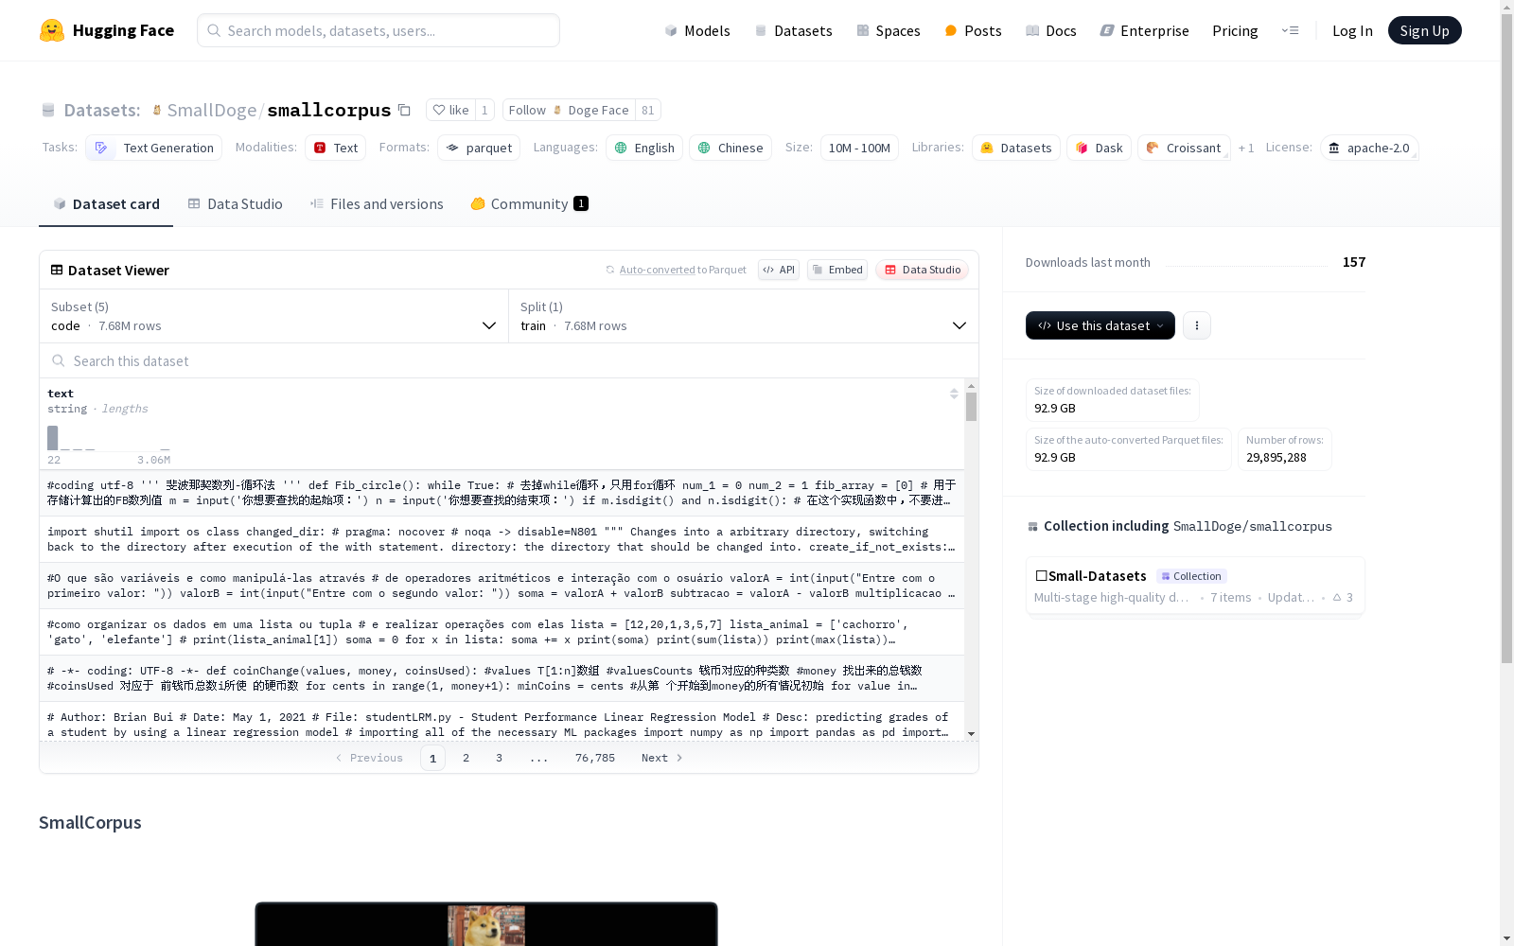
Task: Open the SmallDoge owner link
Action: point(212,110)
